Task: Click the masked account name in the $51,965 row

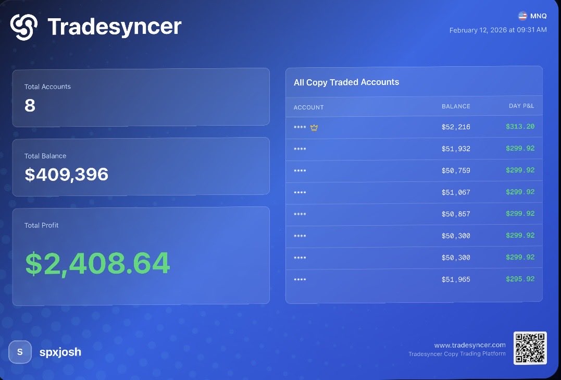Action: [300, 280]
